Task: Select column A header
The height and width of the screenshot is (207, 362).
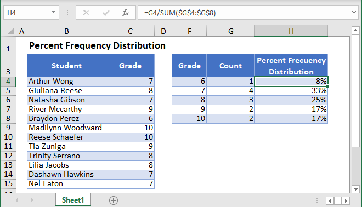Action: pos(22,31)
